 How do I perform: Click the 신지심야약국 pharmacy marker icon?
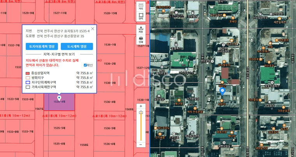260,14
